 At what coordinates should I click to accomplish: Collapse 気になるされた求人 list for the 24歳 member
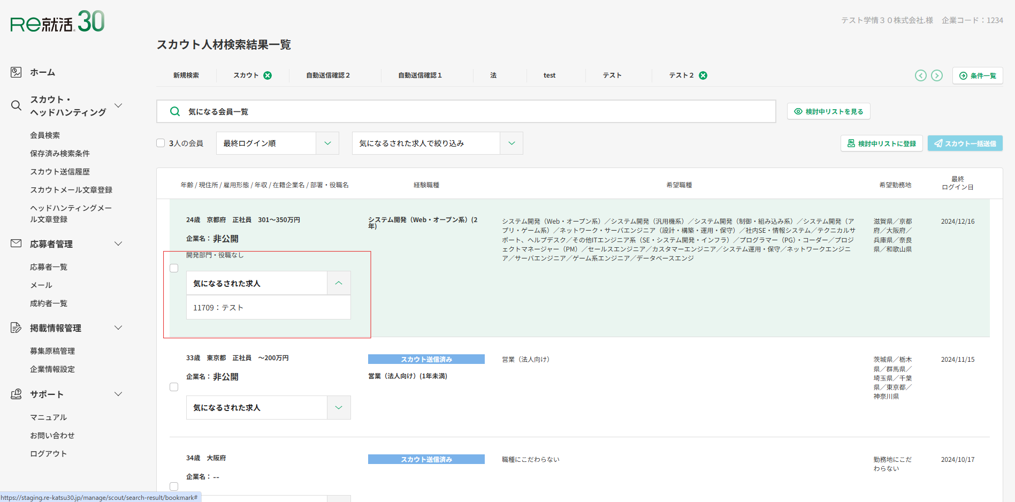pos(339,283)
